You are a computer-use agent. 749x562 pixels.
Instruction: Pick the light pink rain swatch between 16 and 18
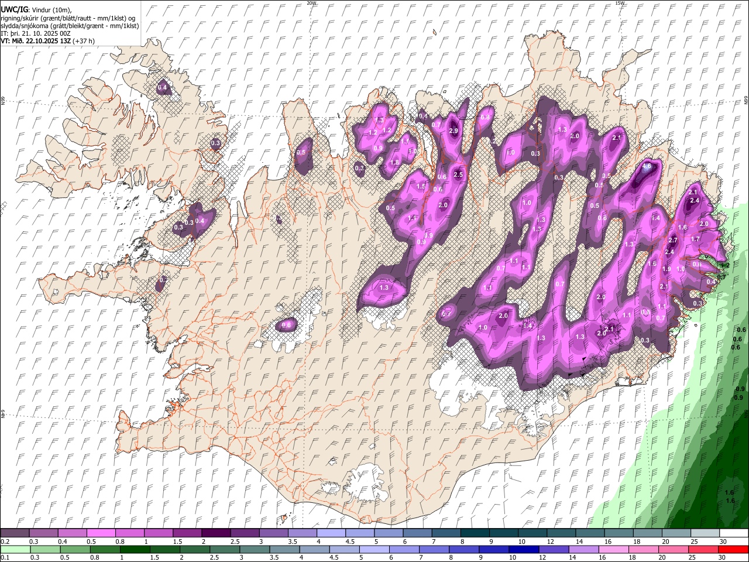point(614,549)
